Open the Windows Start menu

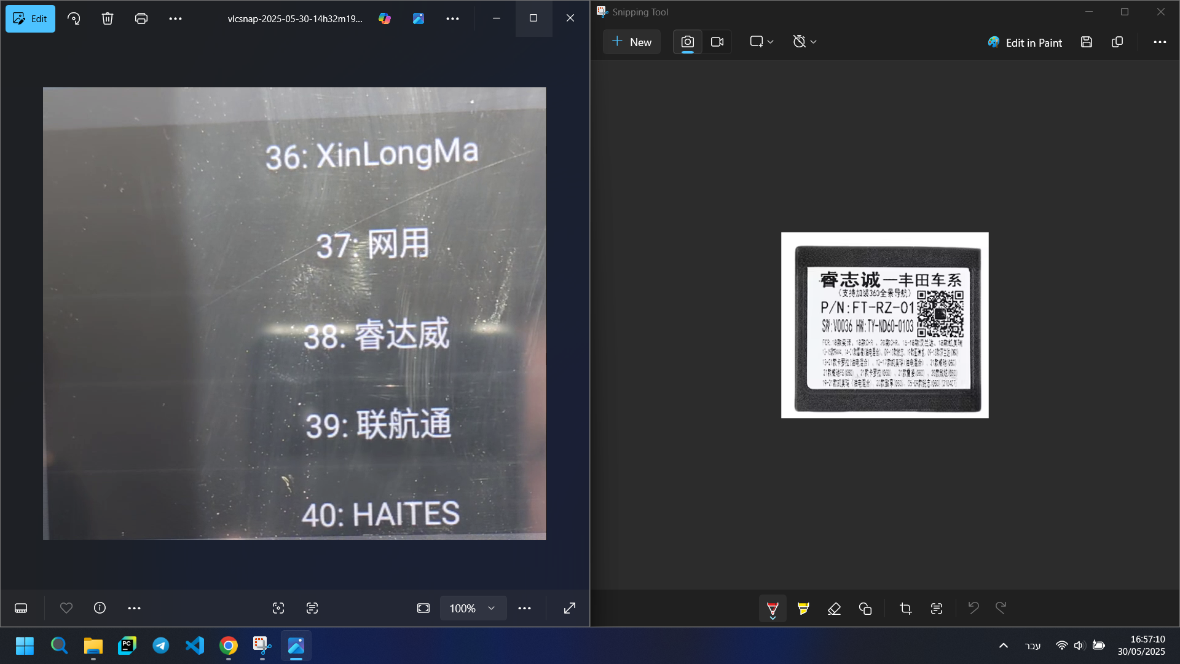[25, 646]
